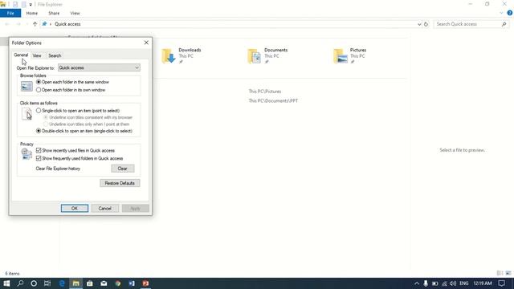Viewport: 514px width, 289px height.
Task: Click the battery tray icon
Action: click(x=434, y=283)
